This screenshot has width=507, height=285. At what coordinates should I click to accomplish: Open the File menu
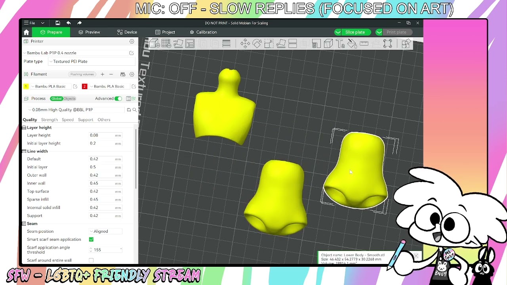(x=30, y=23)
